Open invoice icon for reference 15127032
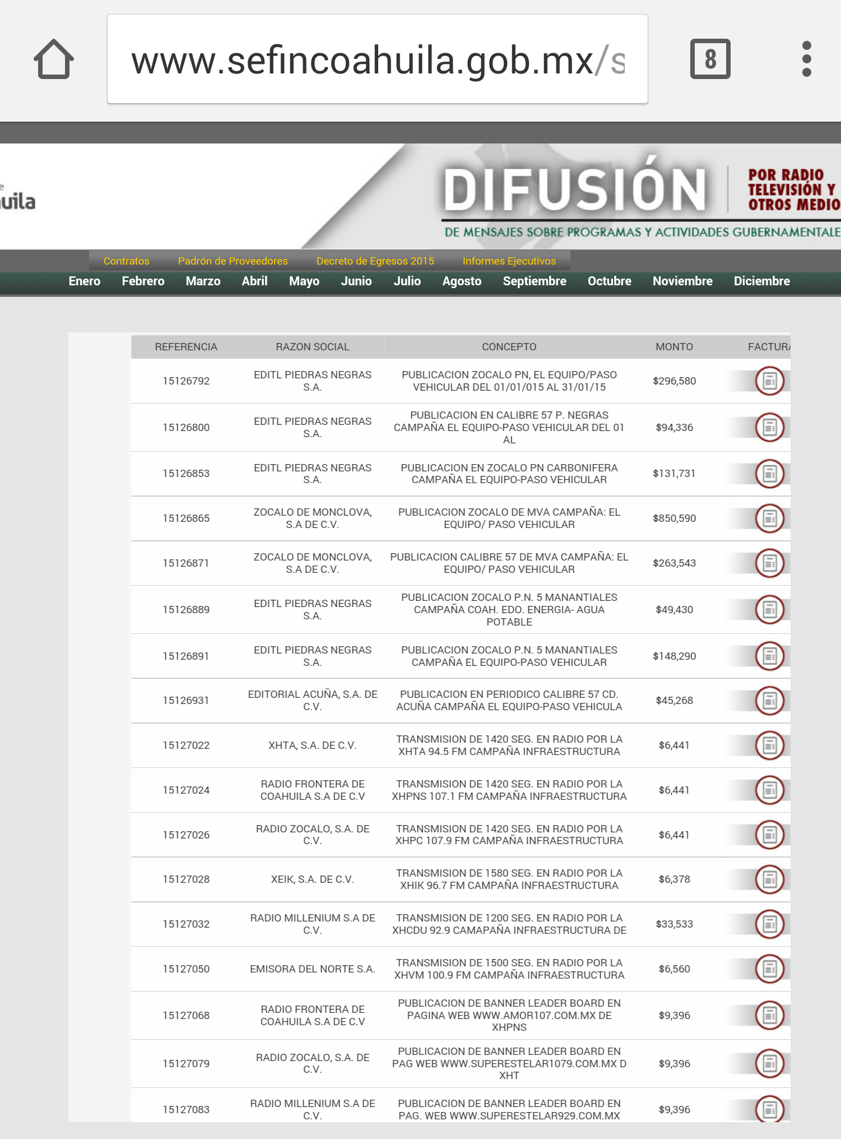This screenshot has height=1139, width=841. [769, 924]
